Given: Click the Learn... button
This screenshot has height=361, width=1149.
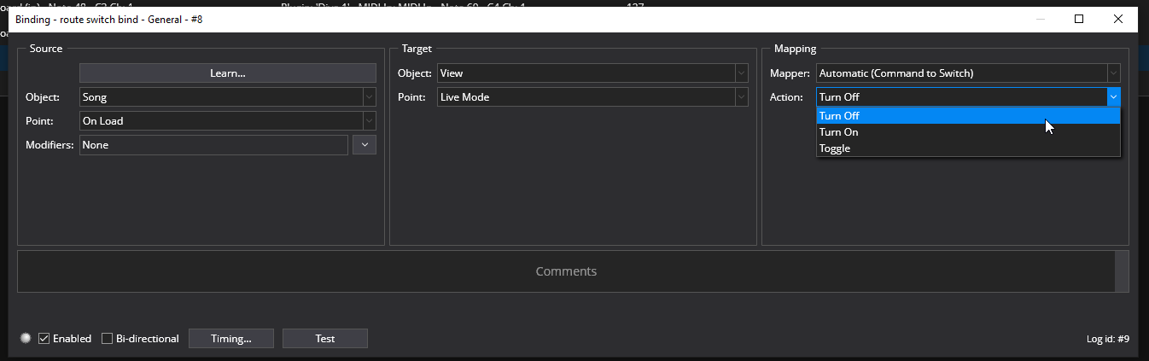Looking at the screenshot, I should 228,73.
